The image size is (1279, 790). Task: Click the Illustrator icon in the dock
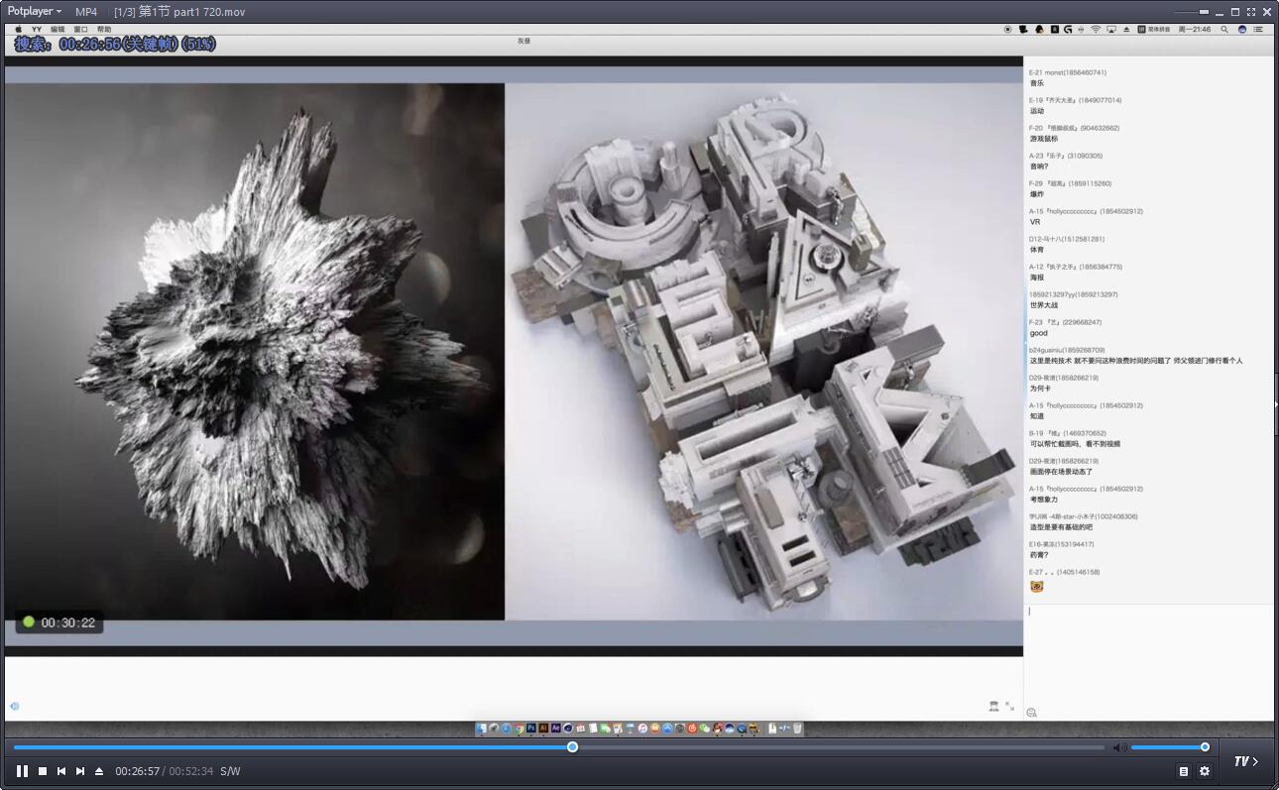543,729
